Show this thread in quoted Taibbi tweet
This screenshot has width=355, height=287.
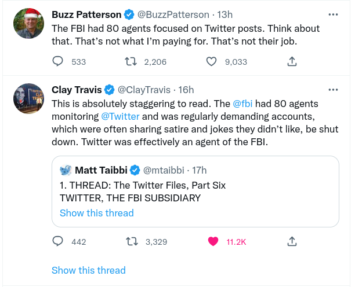click(96, 213)
